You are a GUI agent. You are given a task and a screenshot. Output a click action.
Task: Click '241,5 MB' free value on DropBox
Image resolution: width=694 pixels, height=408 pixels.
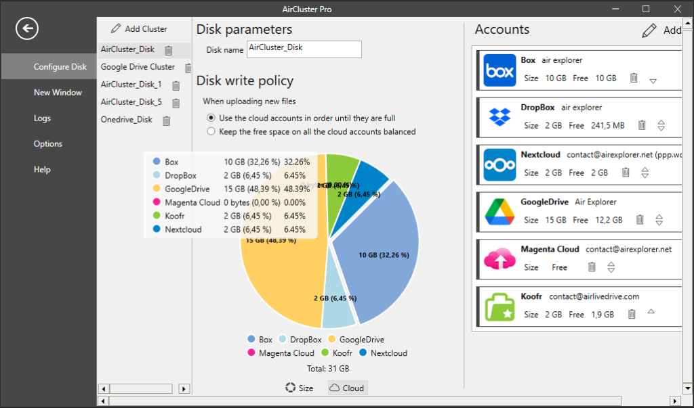coord(608,126)
